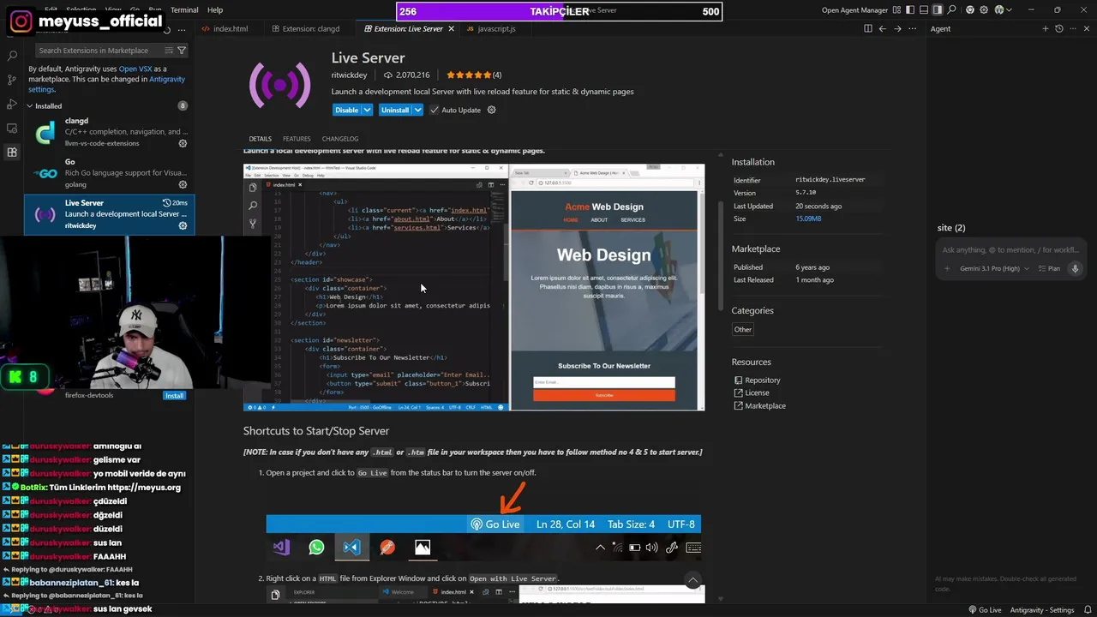The height and width of the screenshot is (617, 1097).
Task: Open Antigravity - Settings in status bar
Action: [x=1041, y=610]
